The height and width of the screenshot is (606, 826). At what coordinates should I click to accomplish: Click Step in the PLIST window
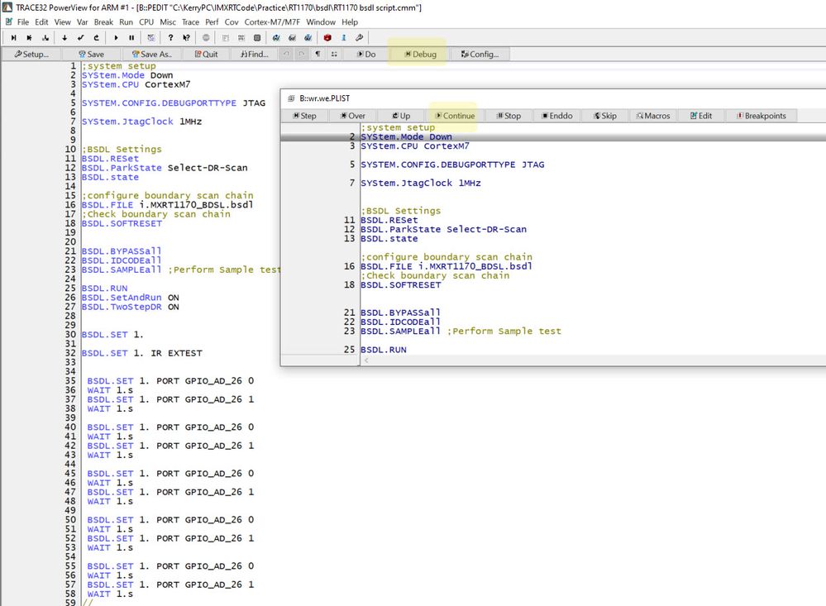pos(304,116)
